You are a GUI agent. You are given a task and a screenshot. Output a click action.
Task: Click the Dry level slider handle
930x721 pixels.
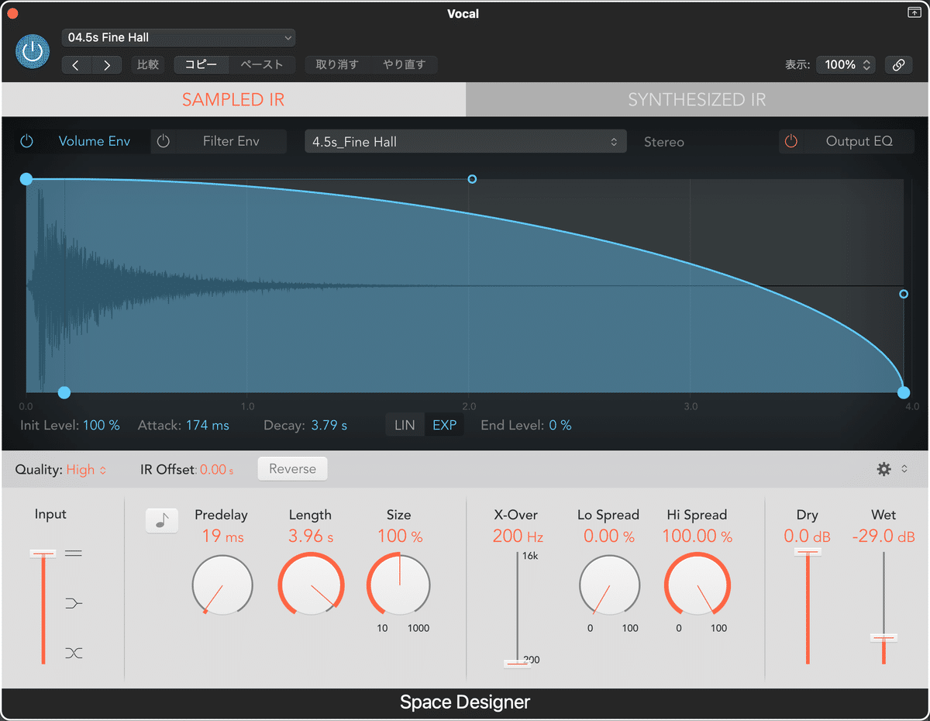pyautogui.click(x=807, y=551)
